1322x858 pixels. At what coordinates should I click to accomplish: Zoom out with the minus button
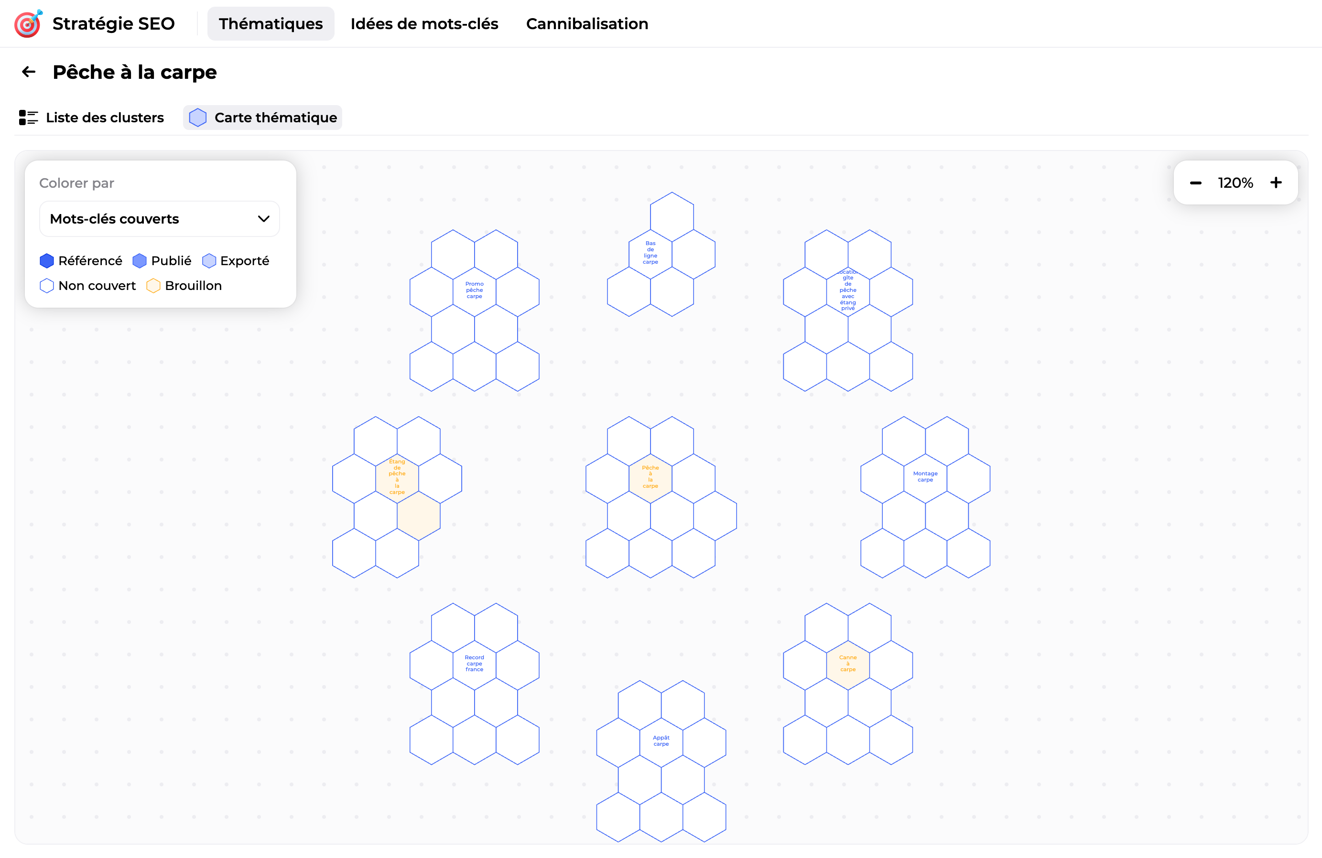point(1195,182)
